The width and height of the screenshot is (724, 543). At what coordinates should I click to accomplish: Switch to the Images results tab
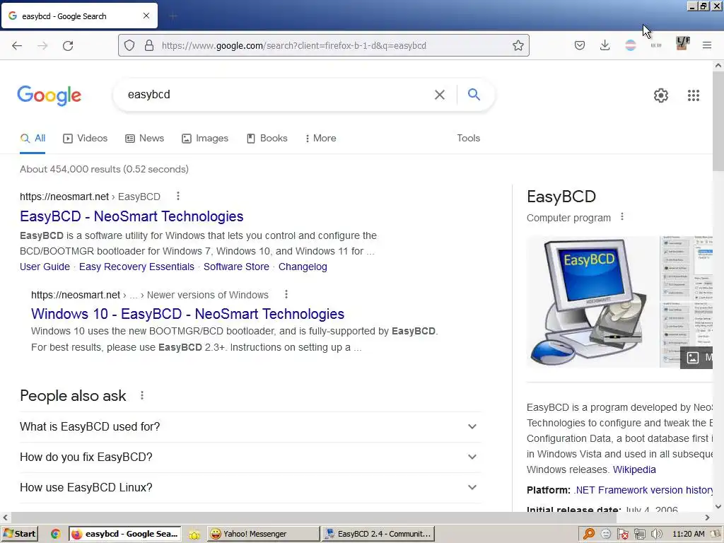coord(205,138)
